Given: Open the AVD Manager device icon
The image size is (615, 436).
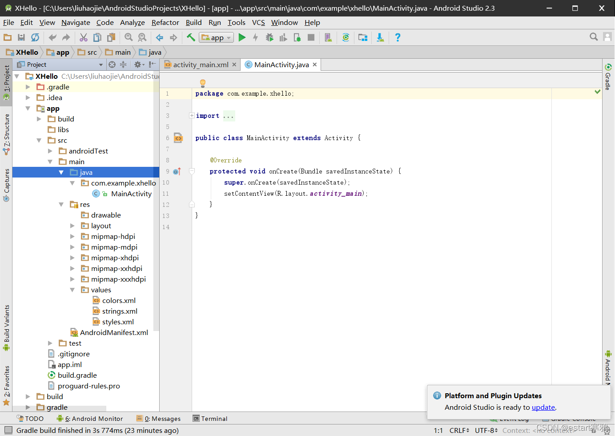Looking at the screenshot, I should coord(328,38).
